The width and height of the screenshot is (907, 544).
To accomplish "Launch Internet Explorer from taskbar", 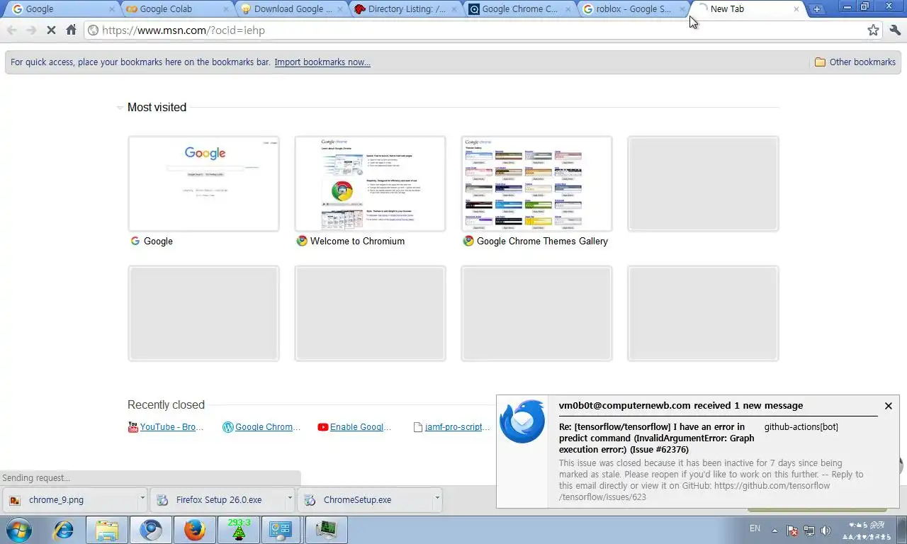I will click(x=64, y=530).
